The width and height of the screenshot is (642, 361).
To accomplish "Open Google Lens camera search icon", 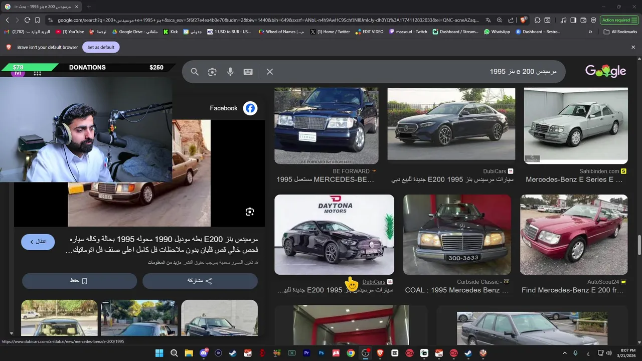I will 212,72.
